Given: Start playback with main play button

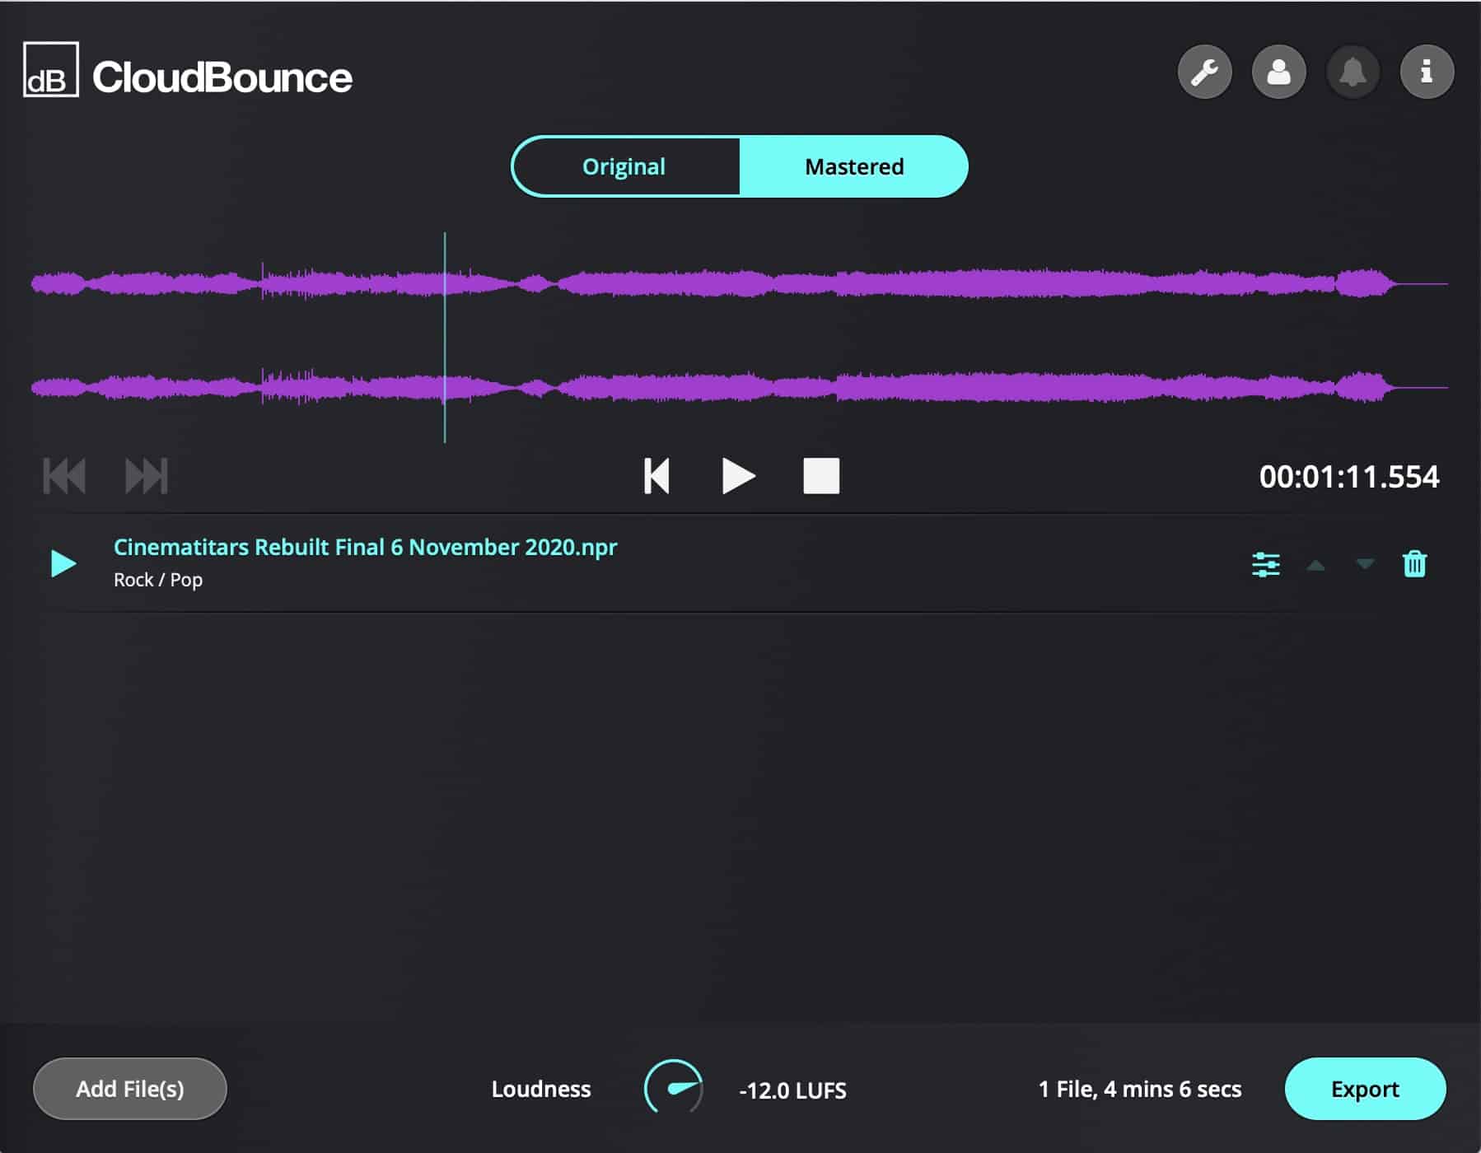Looking at the screenshot, I should point(738,476).
